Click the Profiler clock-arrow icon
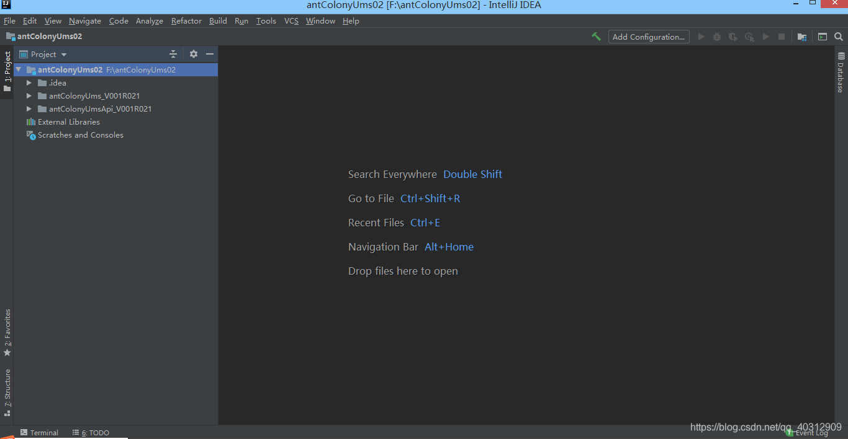 tap(749, 37)
